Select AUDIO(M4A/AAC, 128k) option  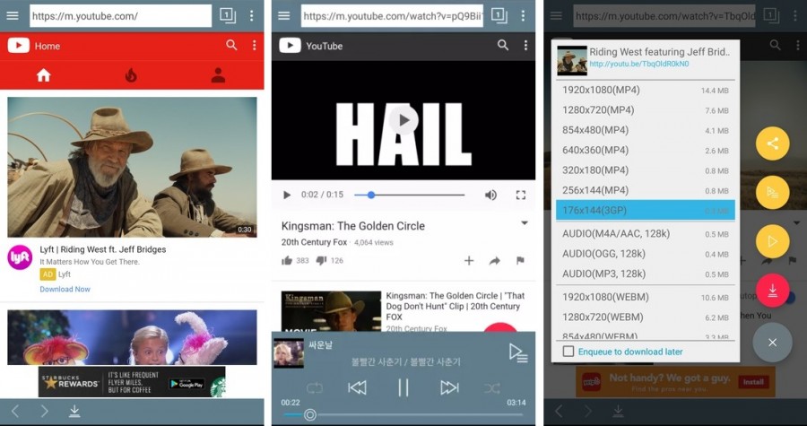click(x=646, y=233)
